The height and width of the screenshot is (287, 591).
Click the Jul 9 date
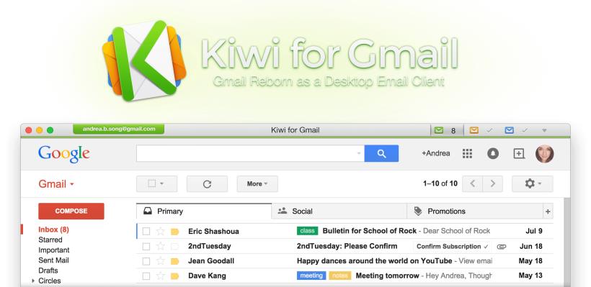pyautogui.click(x=534, y=231)
